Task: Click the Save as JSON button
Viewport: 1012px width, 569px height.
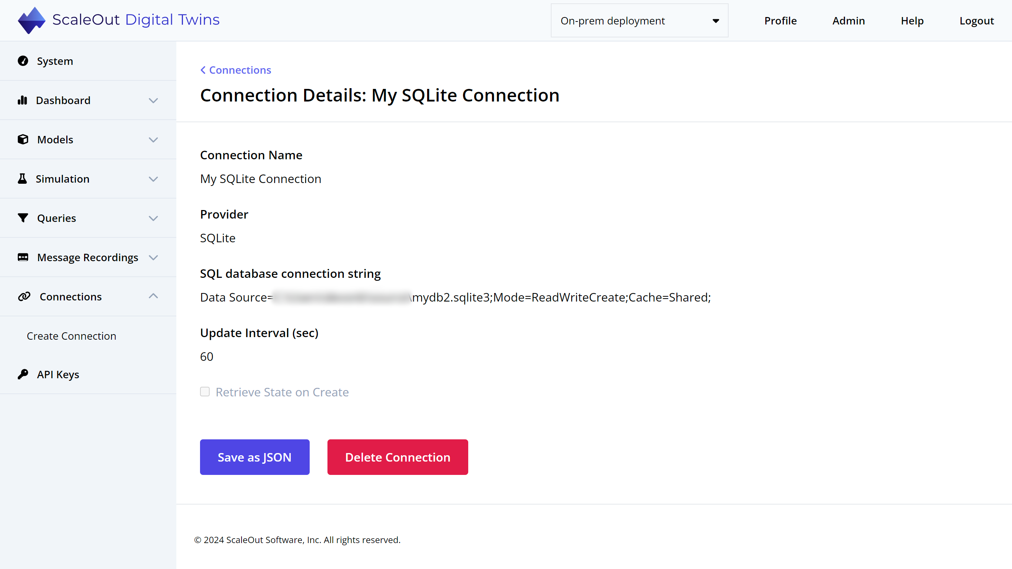Action: [254, 457]
